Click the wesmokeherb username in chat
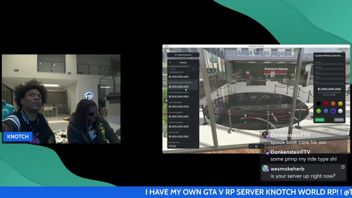 [x=287, y=169]
